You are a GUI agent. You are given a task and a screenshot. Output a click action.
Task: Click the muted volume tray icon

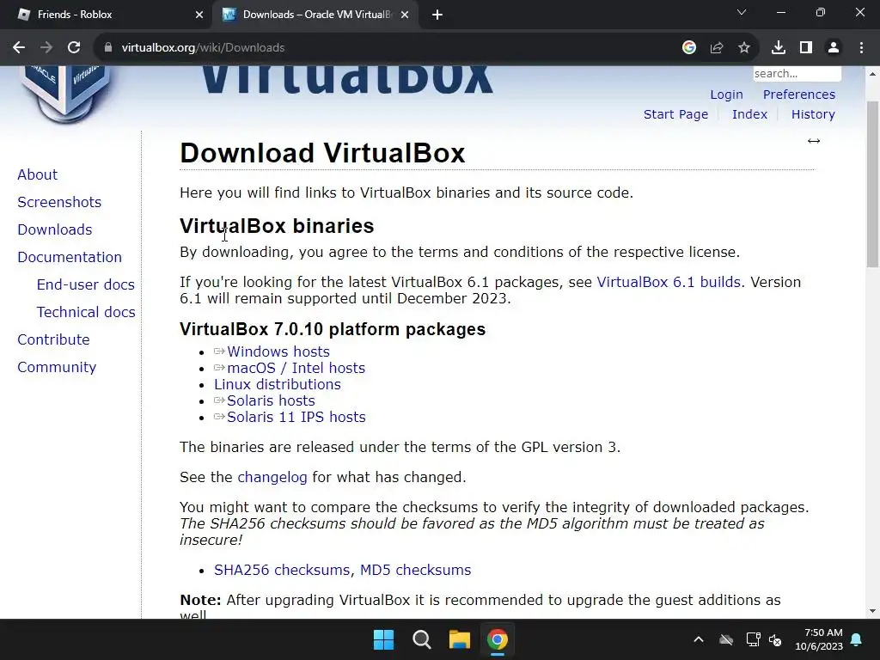pos(775,639)
